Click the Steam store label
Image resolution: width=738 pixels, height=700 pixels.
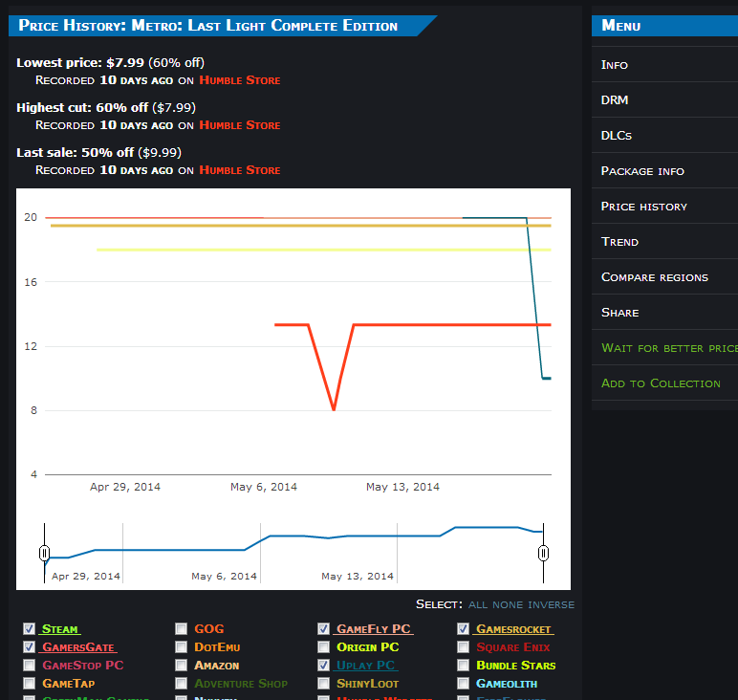(60, 629)
